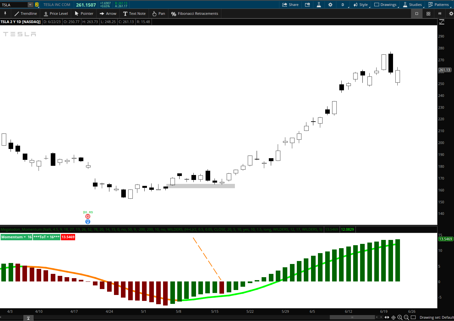Click the price axis scale toggle icon
The image size is (454, 321).
[442, 22]
